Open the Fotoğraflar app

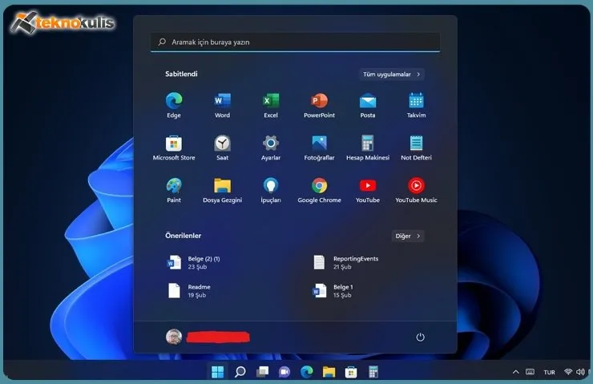(319, 148)
